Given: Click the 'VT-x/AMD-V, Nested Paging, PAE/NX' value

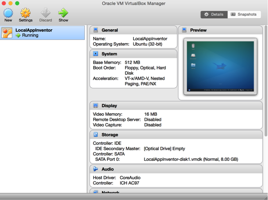Looking at the screenshot, I should coord(144,81).
